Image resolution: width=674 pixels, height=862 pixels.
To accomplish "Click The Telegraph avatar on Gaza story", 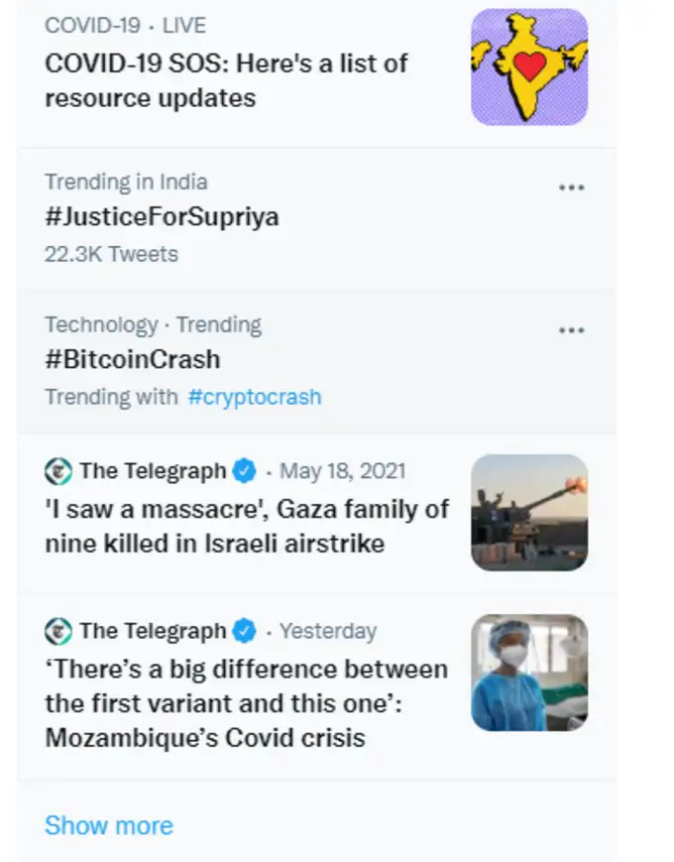I will click(x=58, y=470).
